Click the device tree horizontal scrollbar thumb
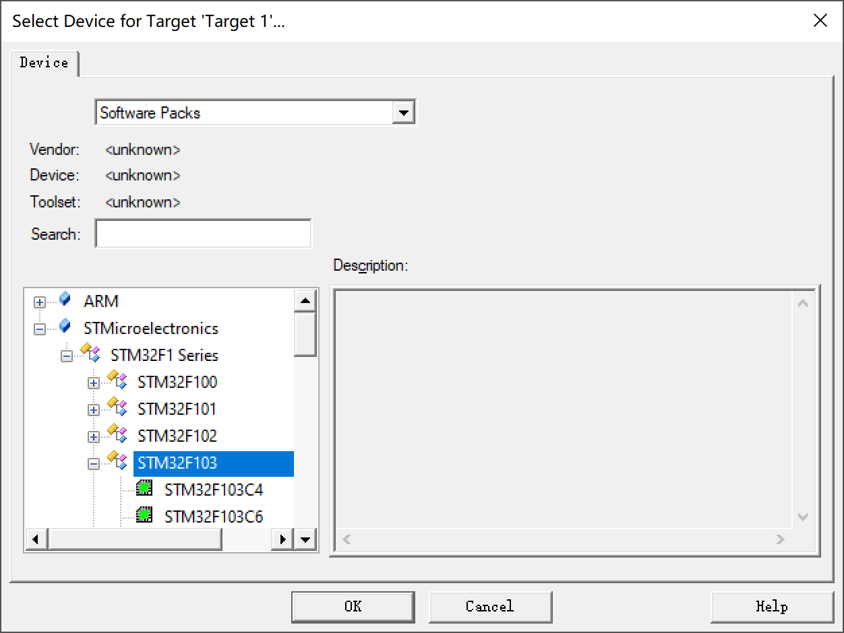This screenshot has width=844, height=633. [x=135, y=539]
